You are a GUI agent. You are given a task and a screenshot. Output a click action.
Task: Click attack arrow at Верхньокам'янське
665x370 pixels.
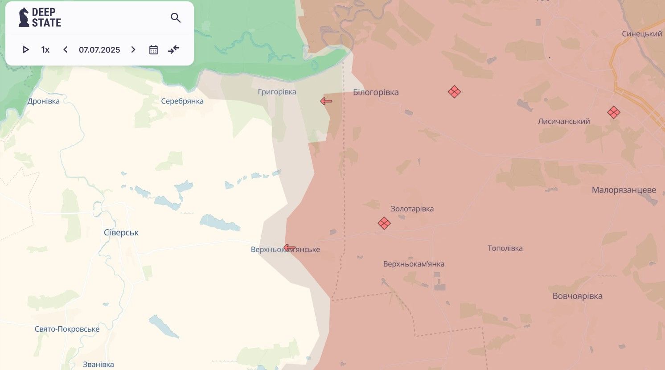pyautogui.click(x=289, y=248)
